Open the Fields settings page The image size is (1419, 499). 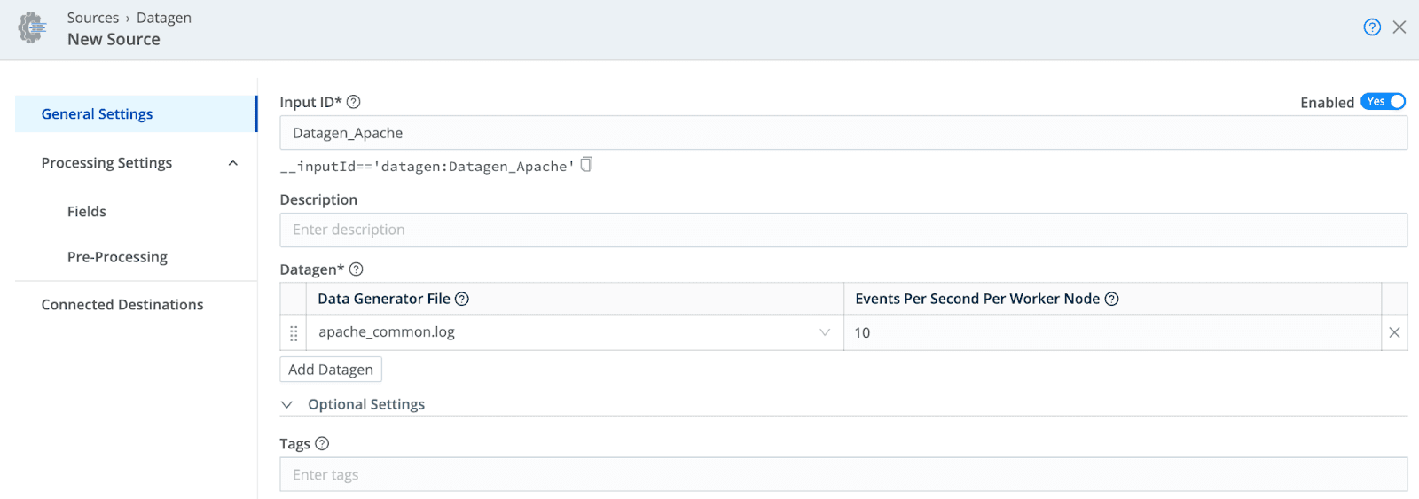87,212
